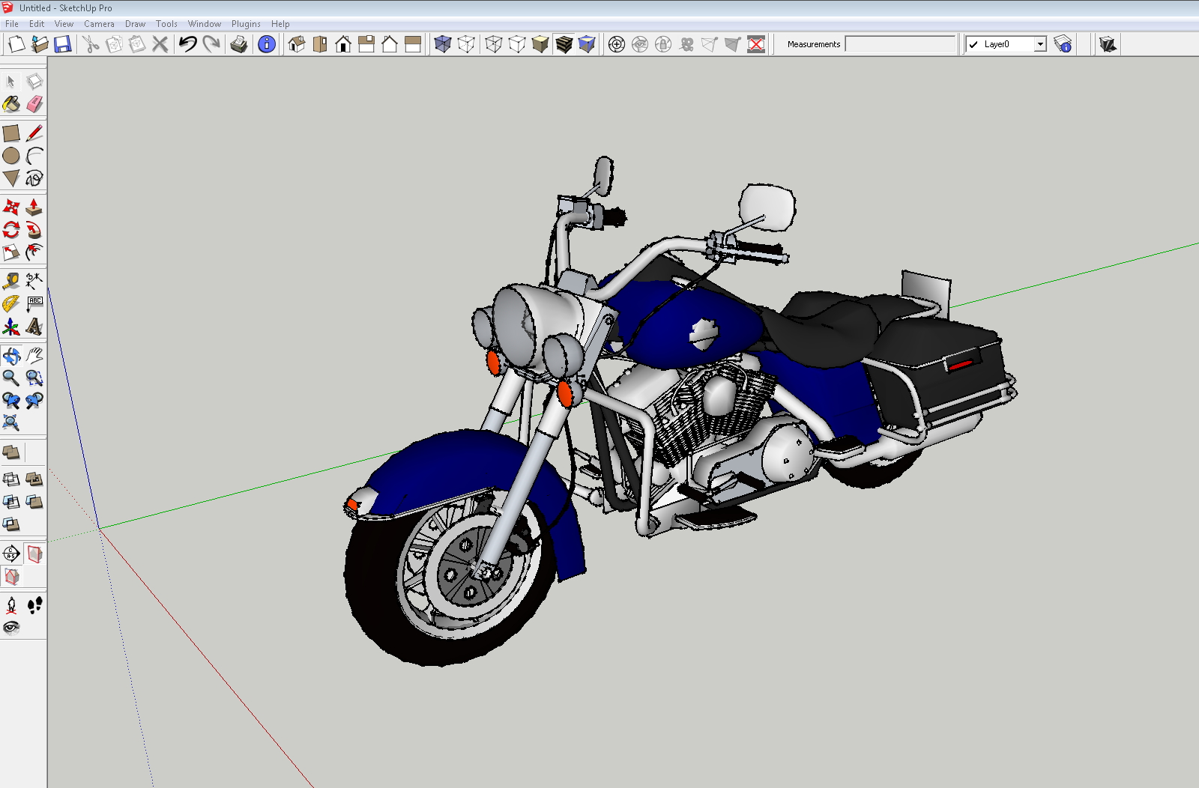
Task: Activate the pink Eraser tool
Action: (x=34, y=104)
